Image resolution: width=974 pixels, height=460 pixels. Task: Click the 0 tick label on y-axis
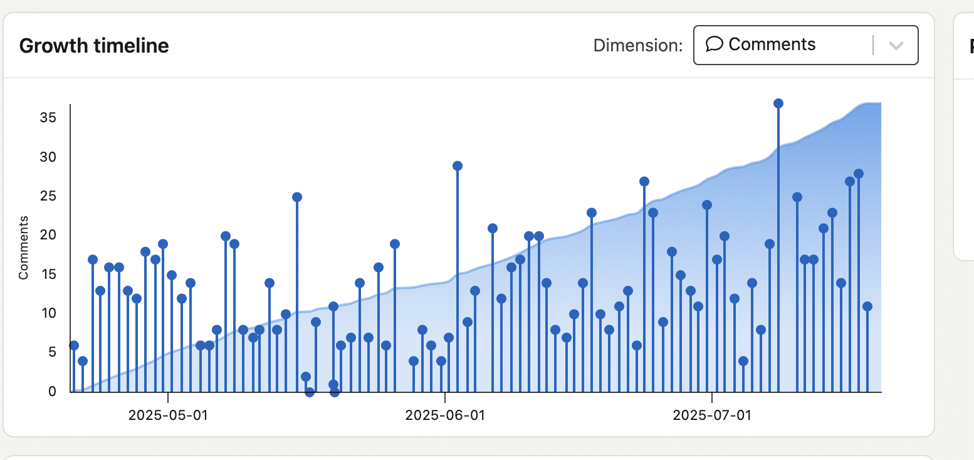coord(52,392)
